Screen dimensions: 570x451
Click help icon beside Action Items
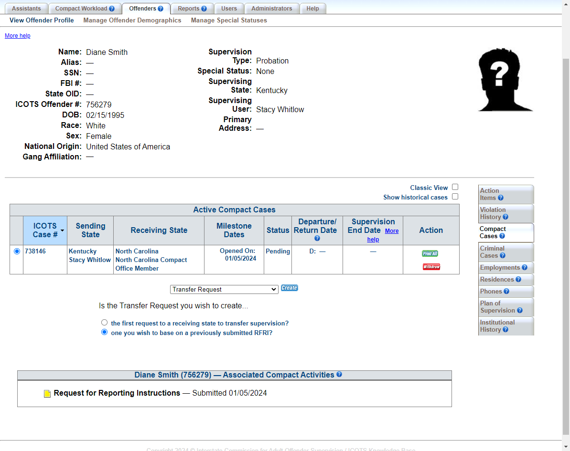(x=501, y=198)
